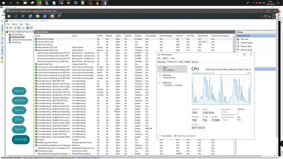Open the Help menu in the firewall console
283x159 pixels.
[27, 24]
